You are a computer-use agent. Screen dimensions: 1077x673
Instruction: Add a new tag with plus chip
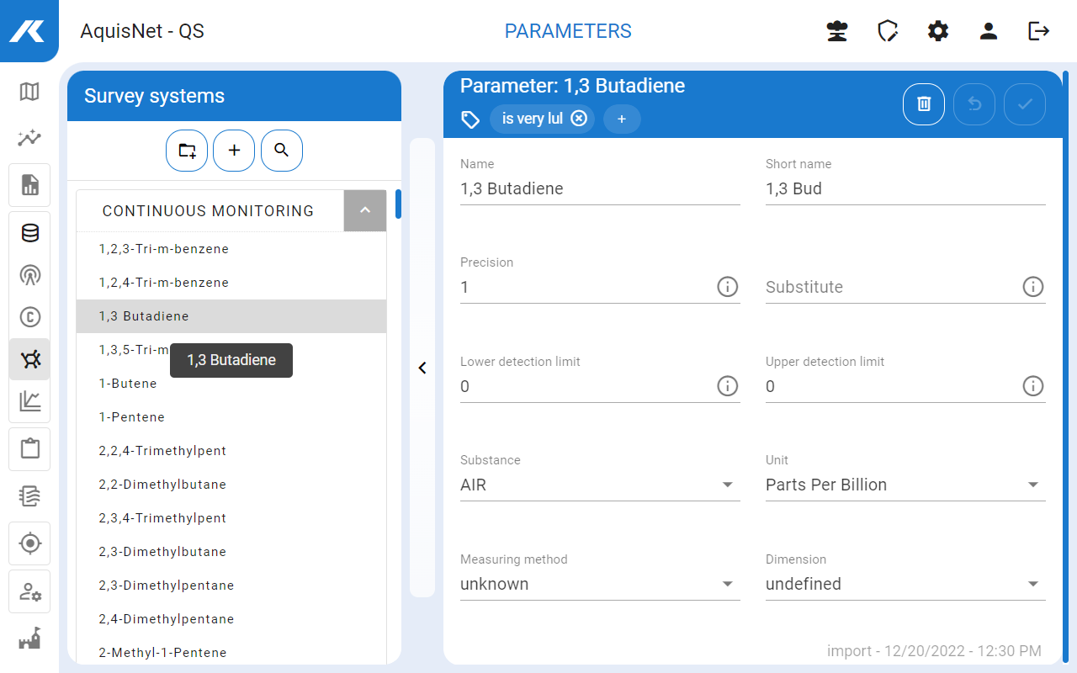[622, 119]
